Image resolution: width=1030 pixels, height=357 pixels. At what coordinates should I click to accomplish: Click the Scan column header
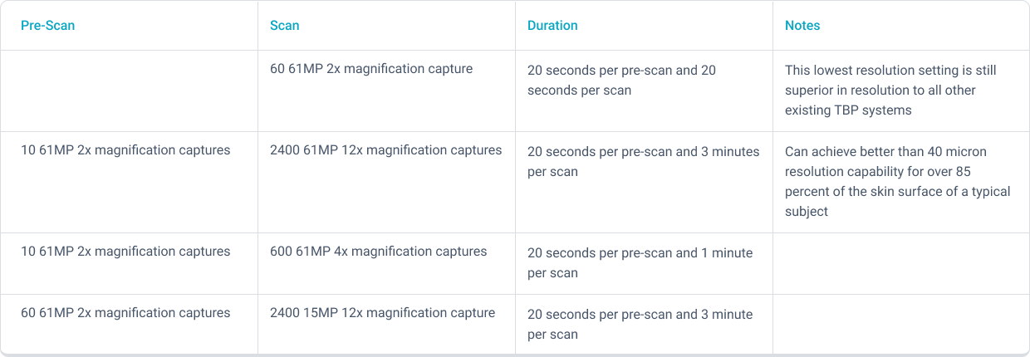(x=285, y=26)
